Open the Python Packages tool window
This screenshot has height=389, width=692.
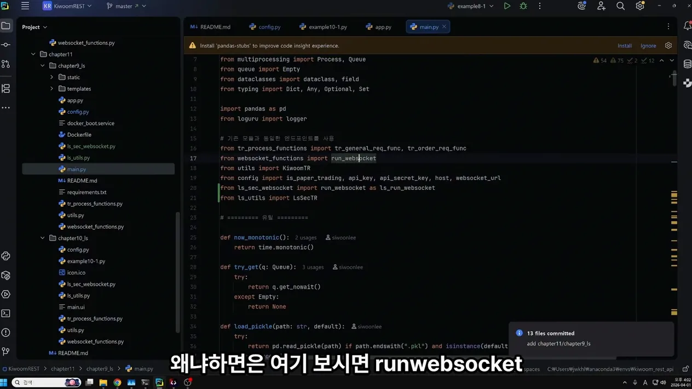pos(6,275)
